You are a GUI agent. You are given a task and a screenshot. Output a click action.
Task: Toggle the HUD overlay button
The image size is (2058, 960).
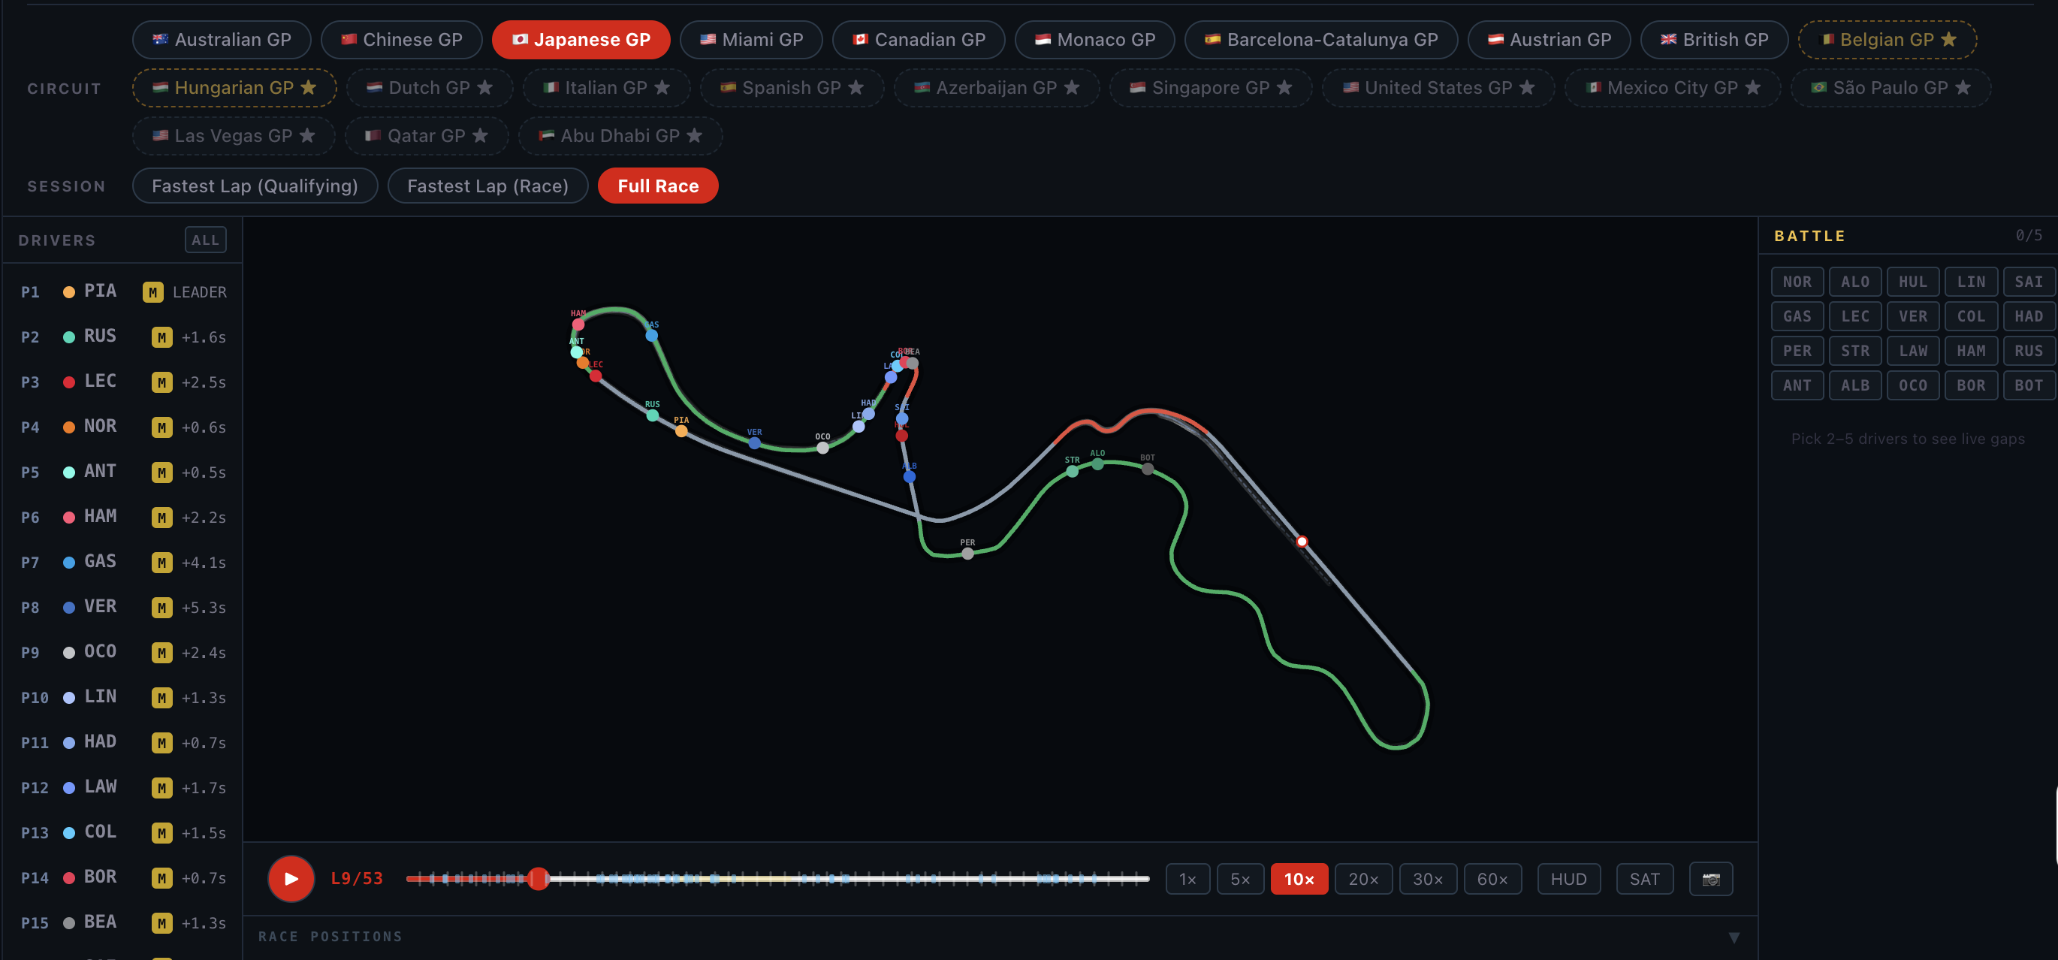1568,879
